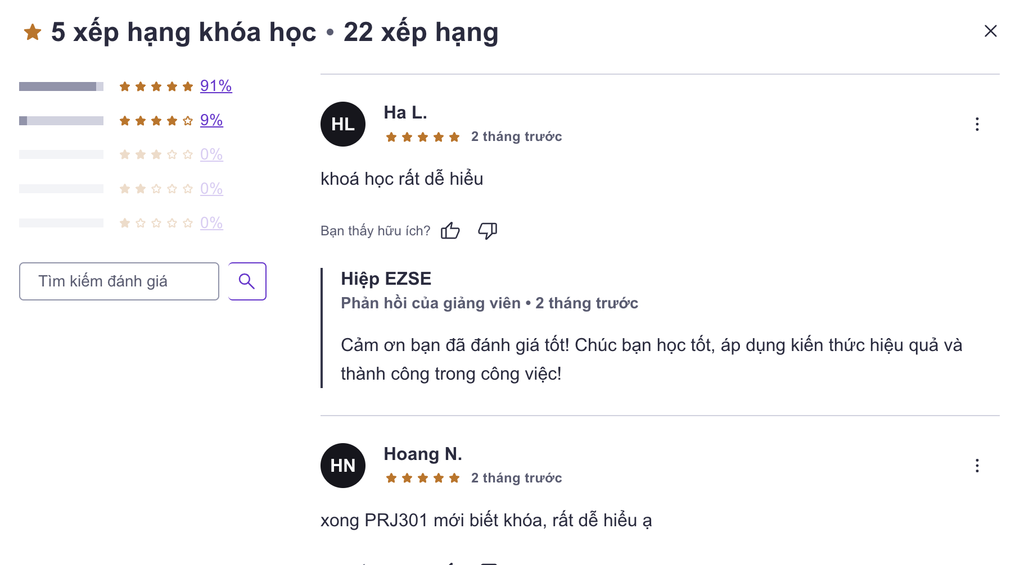Click the instructor name Hiệp EZSE
This screenshot has width=1020, height=565.
pos(386,279)
